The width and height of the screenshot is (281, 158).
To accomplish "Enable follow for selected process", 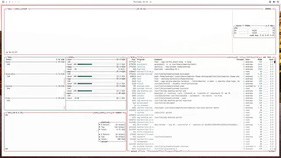I will click(185, 151).
